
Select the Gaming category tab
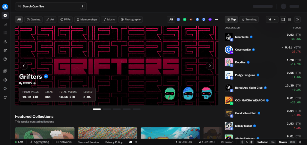tap(33, 19)
